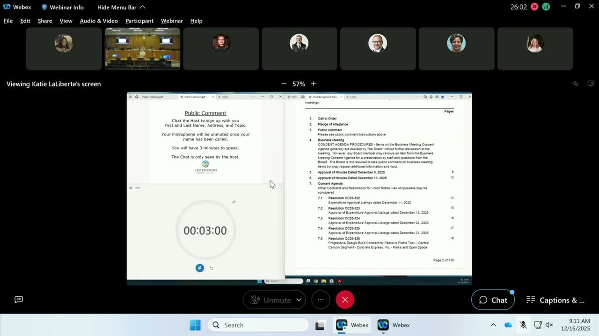
Task: Toggle taskbar muted microphone tray icon
Action: coord(523,325)
